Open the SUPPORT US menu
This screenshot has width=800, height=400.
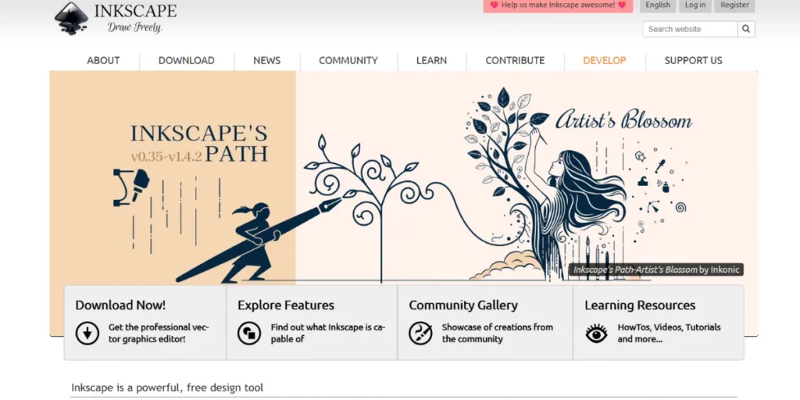(x=693, y=60)
